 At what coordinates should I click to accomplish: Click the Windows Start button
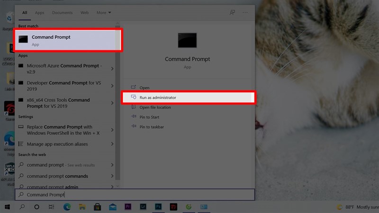(7, 207)
